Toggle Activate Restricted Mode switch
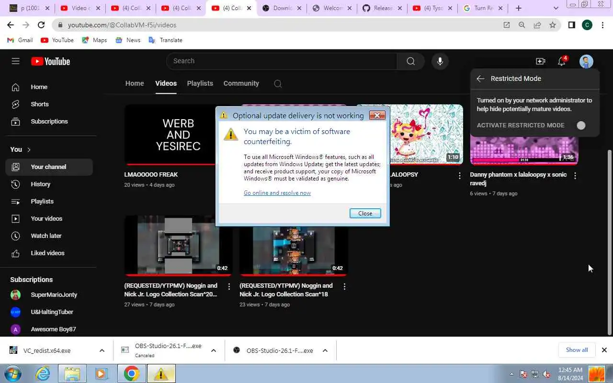Screen dimensions: 613x383 [x=580, y=125]
